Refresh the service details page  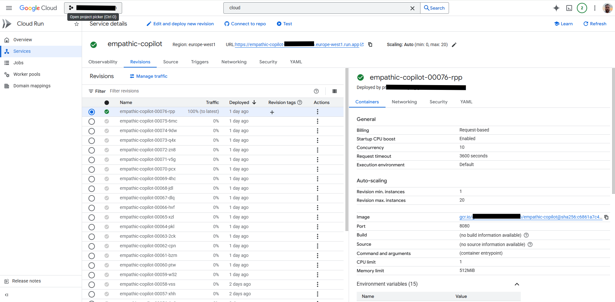click(x=595, y=24)
